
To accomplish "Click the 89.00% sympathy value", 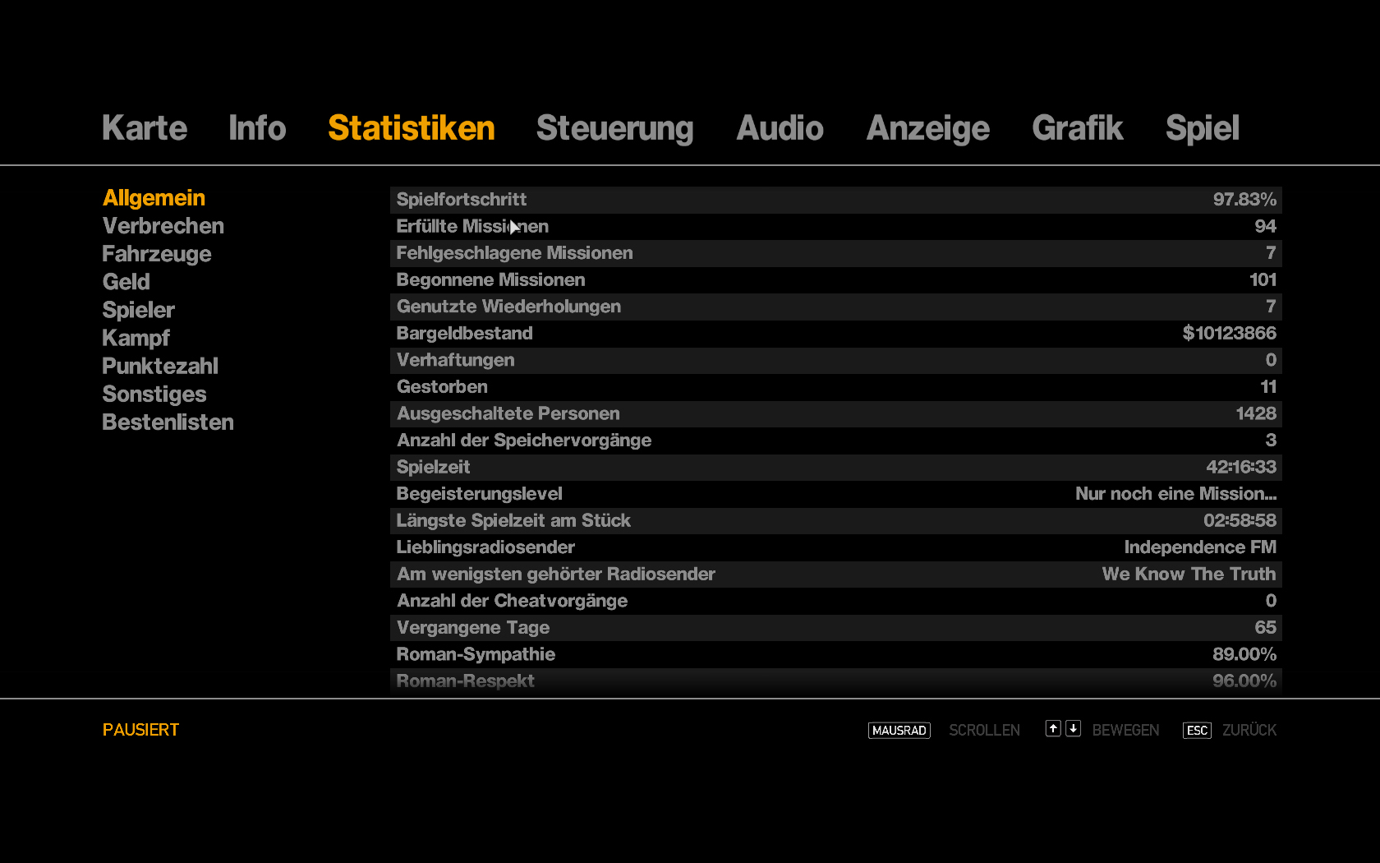I will tap(1244, 654).
